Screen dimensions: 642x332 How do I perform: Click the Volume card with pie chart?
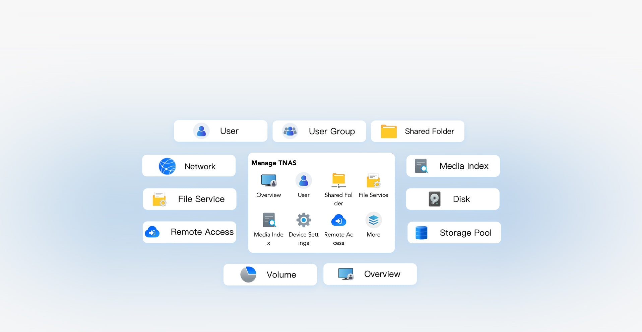coord(270,274)
